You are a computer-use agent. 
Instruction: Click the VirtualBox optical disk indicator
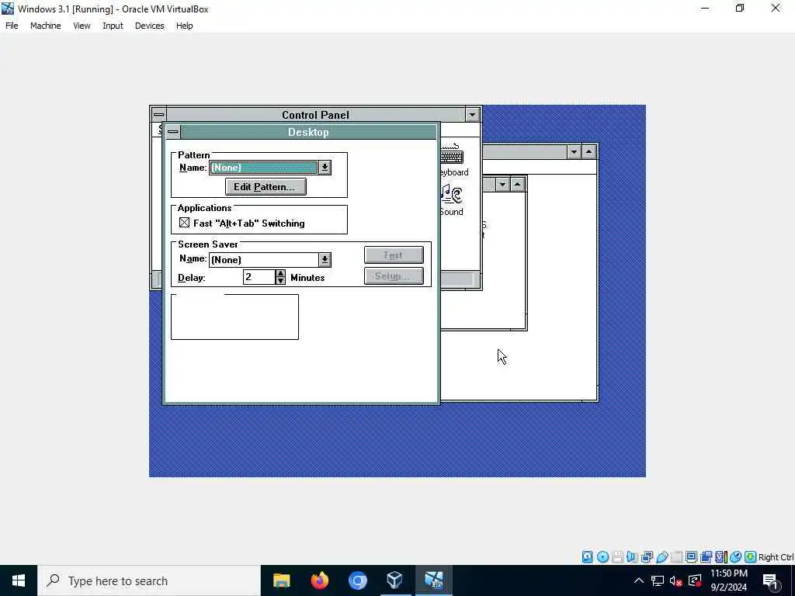(602, 557)
